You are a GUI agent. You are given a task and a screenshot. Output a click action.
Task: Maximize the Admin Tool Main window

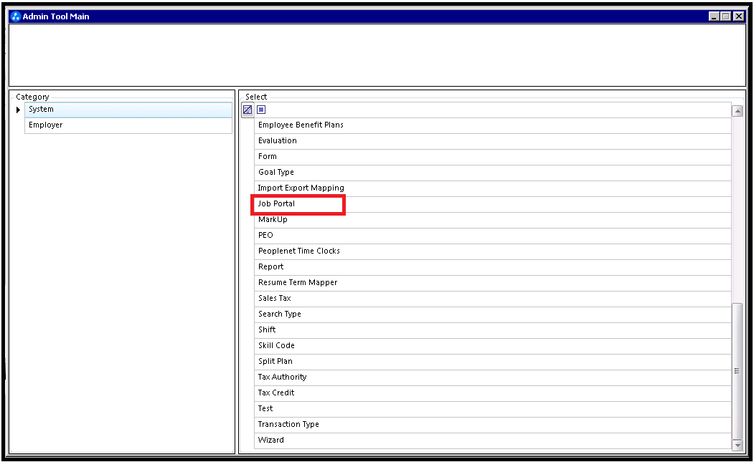coord(725,16)
